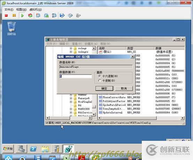
Task: Open Registry Editor 文件(F) menu
Action: [51, 44]
